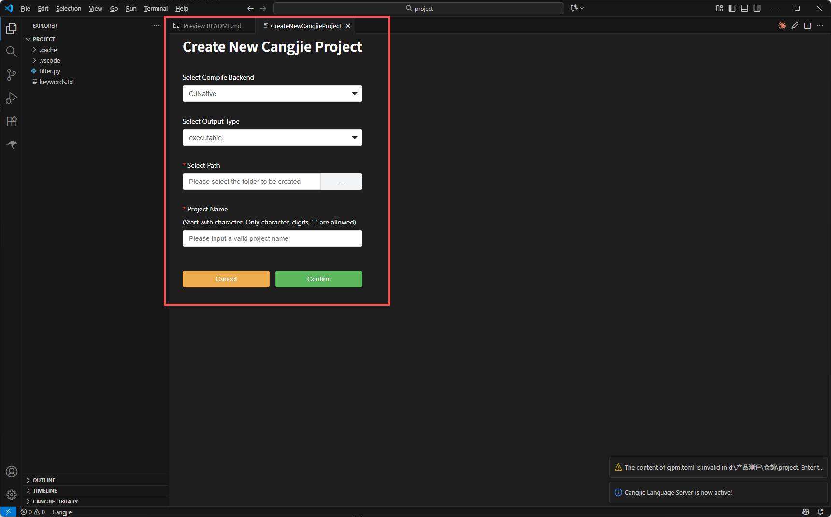
Task: Click the Cancel button
Action: click(x=226, y=279)
